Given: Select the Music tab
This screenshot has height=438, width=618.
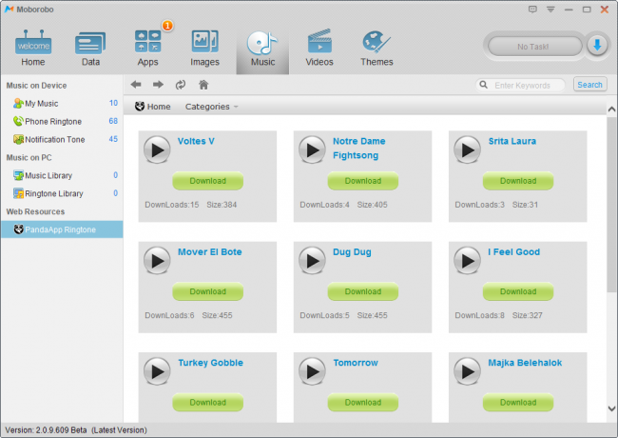Looking at the screenshot, I should pyautogui.click(x=262, y=50).
